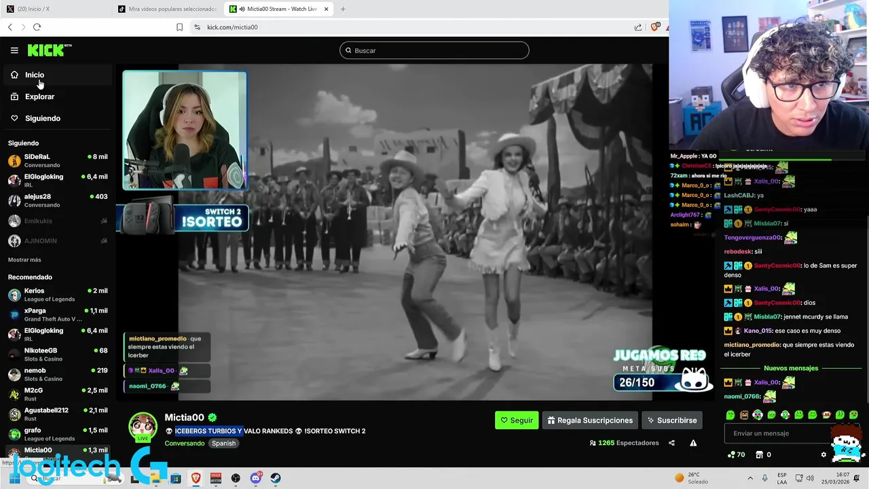Open Explorar in sidebar
The image size is (869, 489).
[x=57, y=96]
